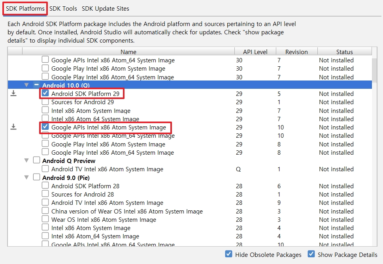Check API 30 Google Play Intel x86 Atom_64 System Image
The width and height of the screenshot is (383, 264).
(45, 77)
